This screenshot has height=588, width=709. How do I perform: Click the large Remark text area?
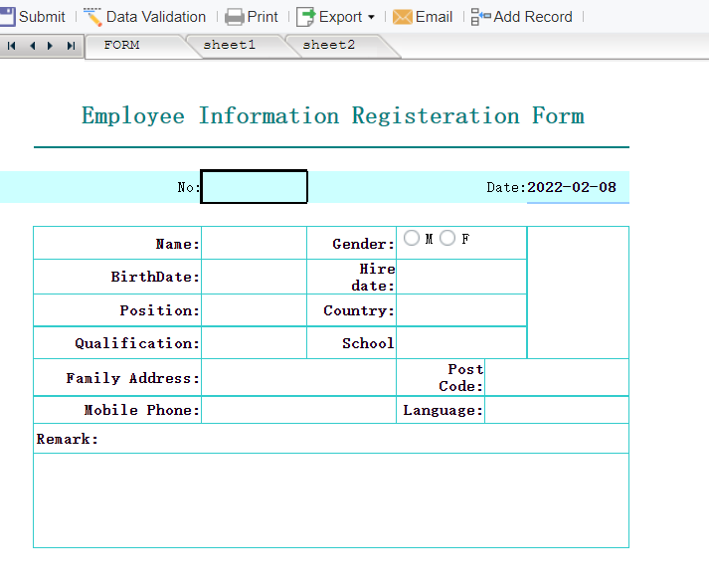pyautogui.click(x=331, y=500)
